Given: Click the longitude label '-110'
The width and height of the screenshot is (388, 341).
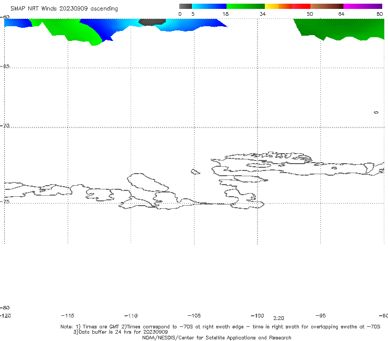Looking at the screenshot, I should pos(131,316).
